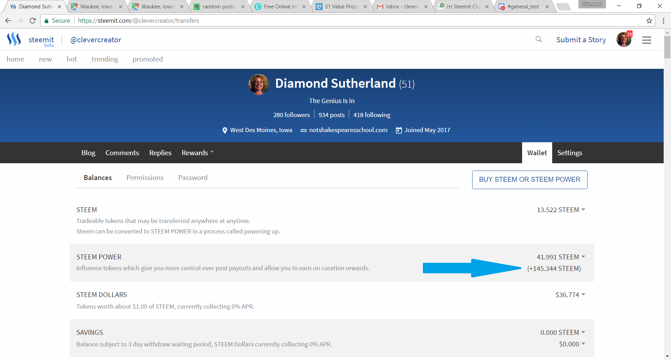
Task: Click Buy Steem or Steem Power button
Action: (530, 180)
